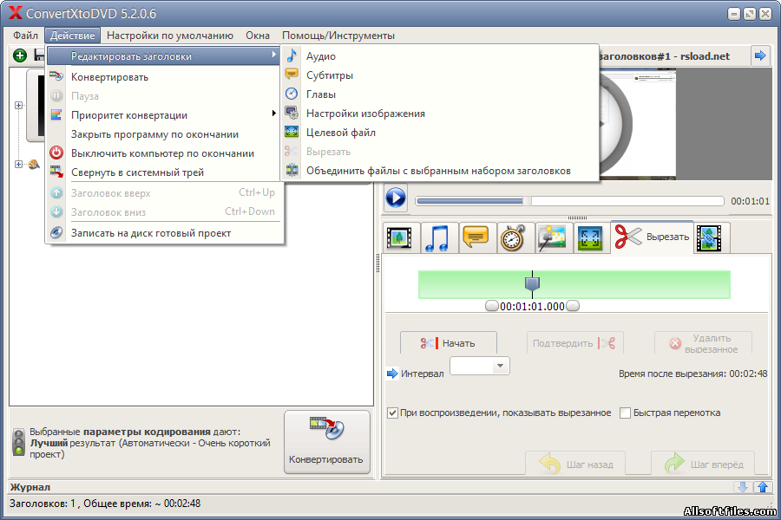Click the Подтвердить button
This screenshot has width=781, height=520.
574,343
